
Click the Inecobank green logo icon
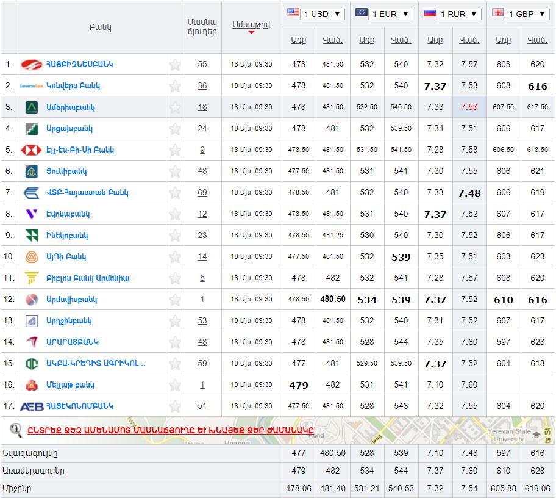click(32, 236)
